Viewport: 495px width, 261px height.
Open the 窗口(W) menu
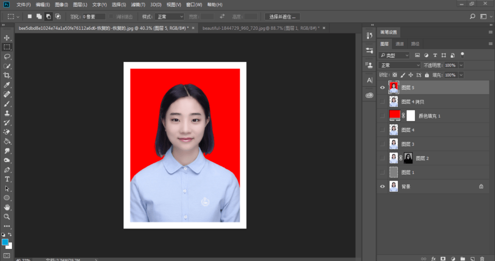[x=194, y=5]
